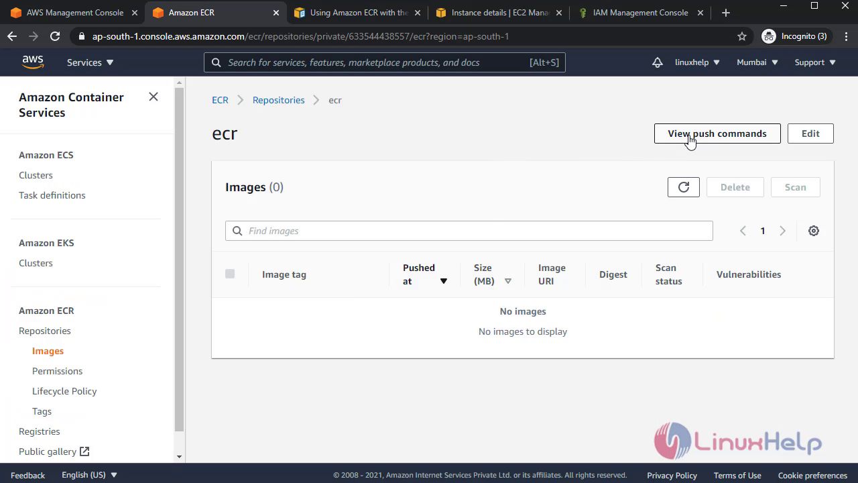Click the Vulnerabilities column header

(749, 274)
